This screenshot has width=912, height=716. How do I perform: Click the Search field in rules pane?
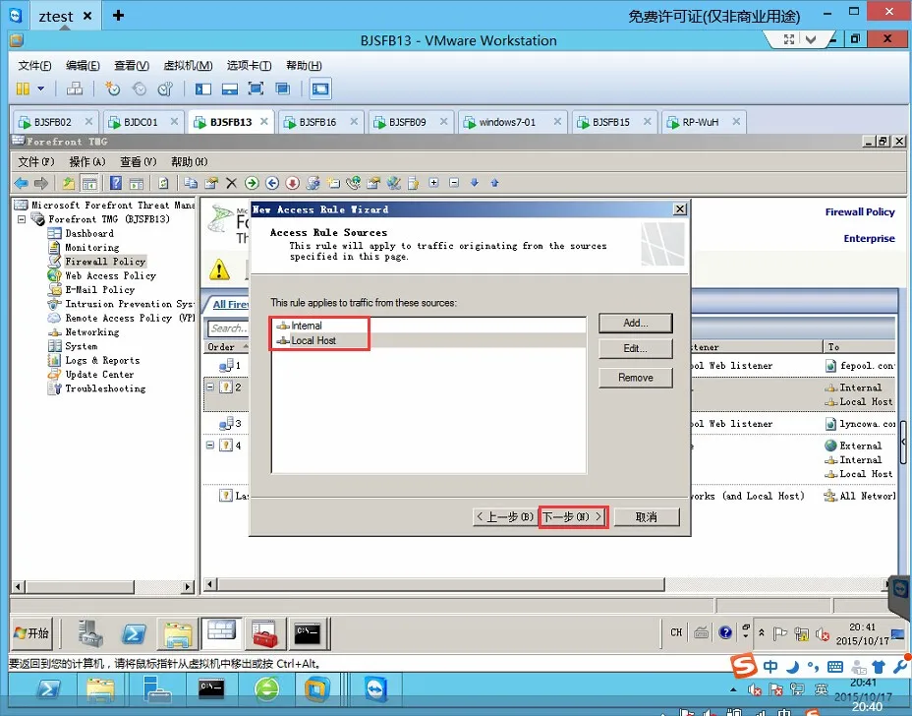[228, 328]
